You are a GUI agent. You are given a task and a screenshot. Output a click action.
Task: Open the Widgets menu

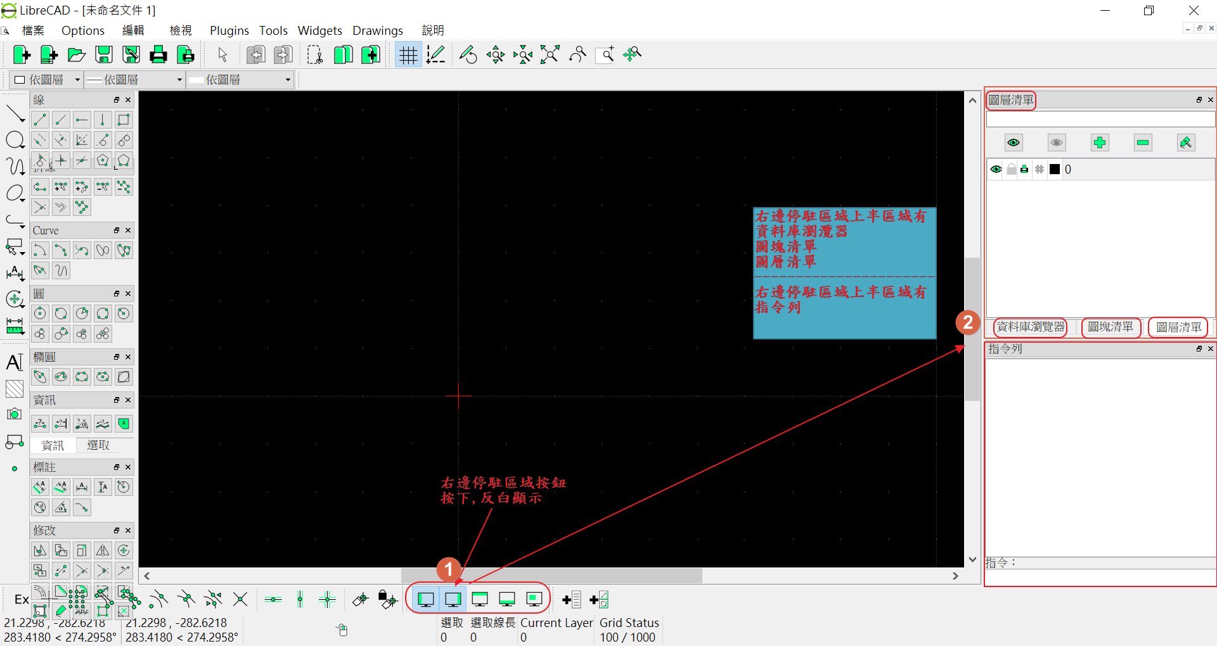point(319,30)
